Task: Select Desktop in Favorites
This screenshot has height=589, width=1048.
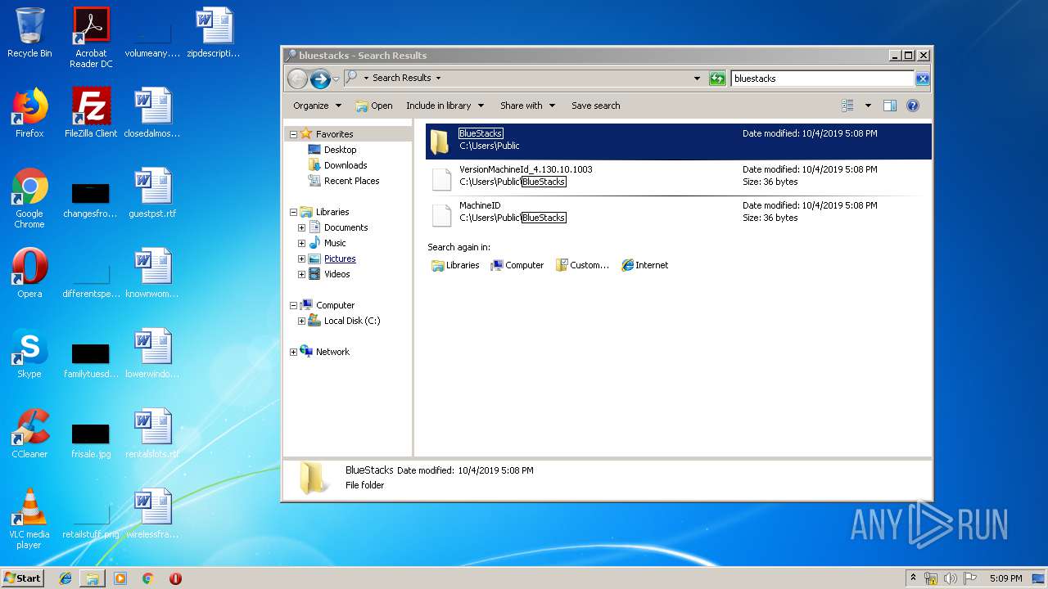Action: click(x=332, y=150)
